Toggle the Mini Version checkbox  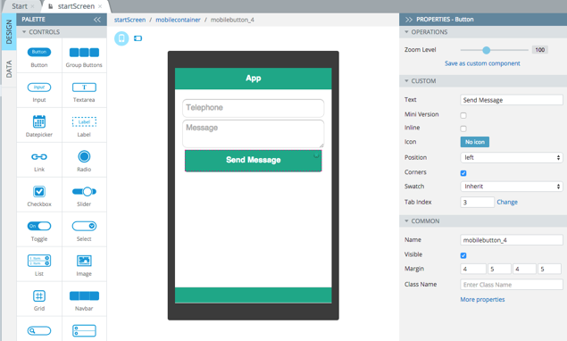click(x=463, y=115)
